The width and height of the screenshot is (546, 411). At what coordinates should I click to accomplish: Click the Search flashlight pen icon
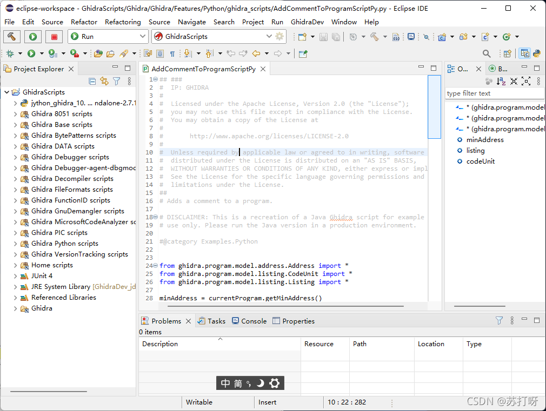point(124,53)
